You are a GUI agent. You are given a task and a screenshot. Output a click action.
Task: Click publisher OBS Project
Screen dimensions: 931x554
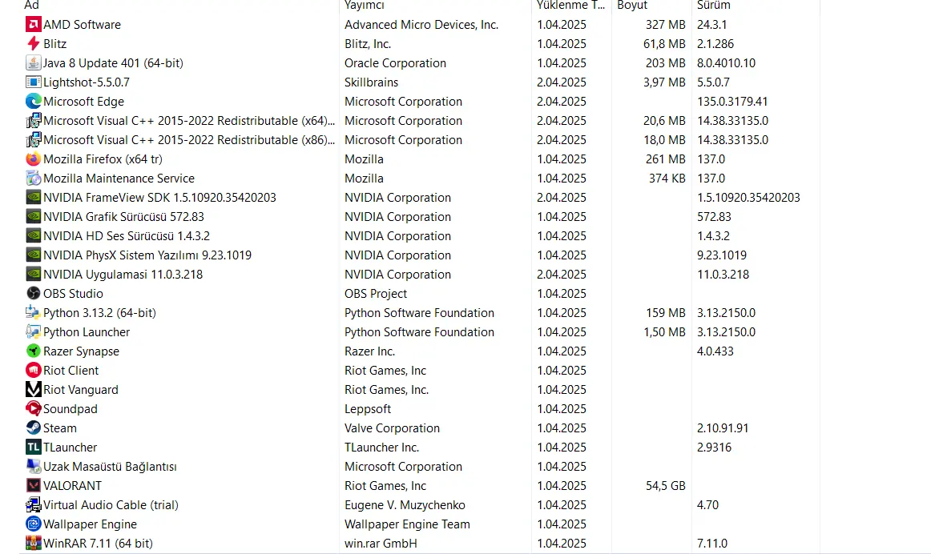(x=376, y=294)
